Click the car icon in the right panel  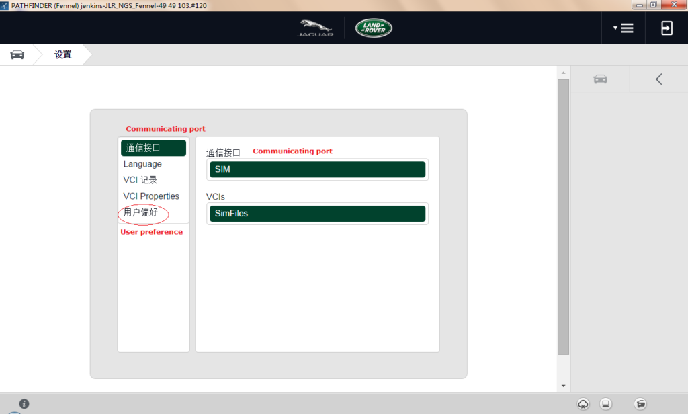[600, 79]
